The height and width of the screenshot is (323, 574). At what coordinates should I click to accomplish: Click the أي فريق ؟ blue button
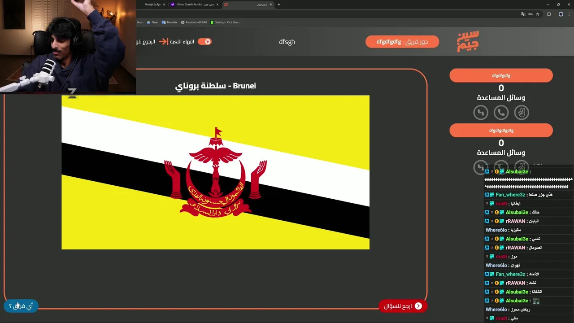(x=21, y=306)
